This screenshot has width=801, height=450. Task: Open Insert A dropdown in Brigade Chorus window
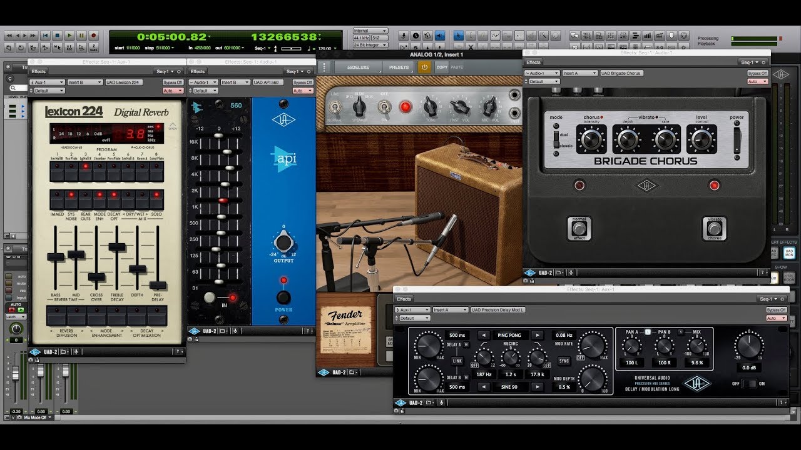(580, 73)
